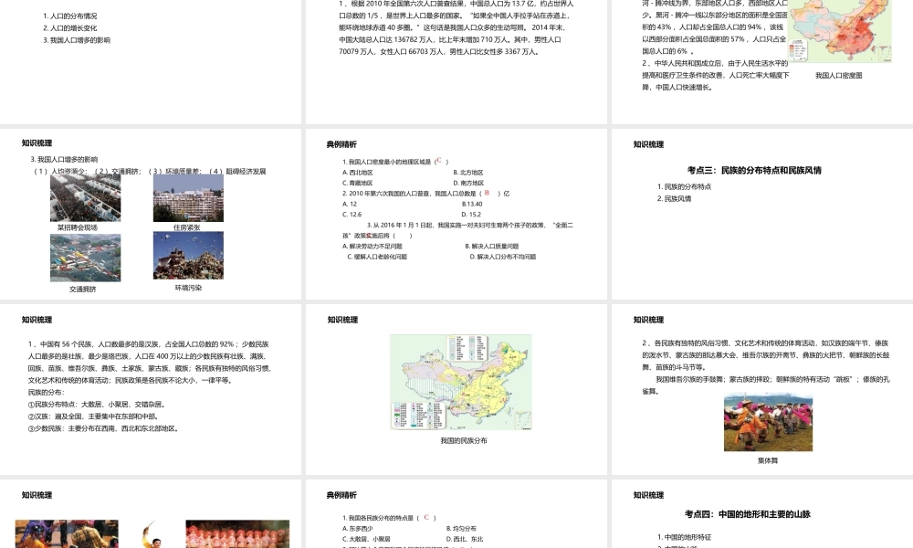This screenshot has width=913, height=548.
Task: Select option D. 解决人口分布不均问题
Action: (503, 257)
